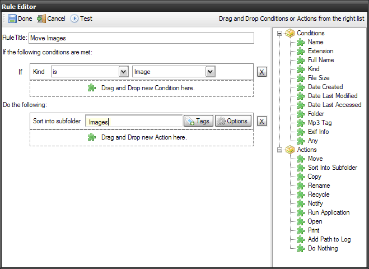Click the puzzle icon beside Recycle action
The image size is (369, 269).
click(x=301, y=194)
